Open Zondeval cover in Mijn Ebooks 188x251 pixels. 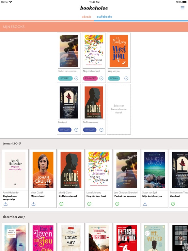pos(69,102)
